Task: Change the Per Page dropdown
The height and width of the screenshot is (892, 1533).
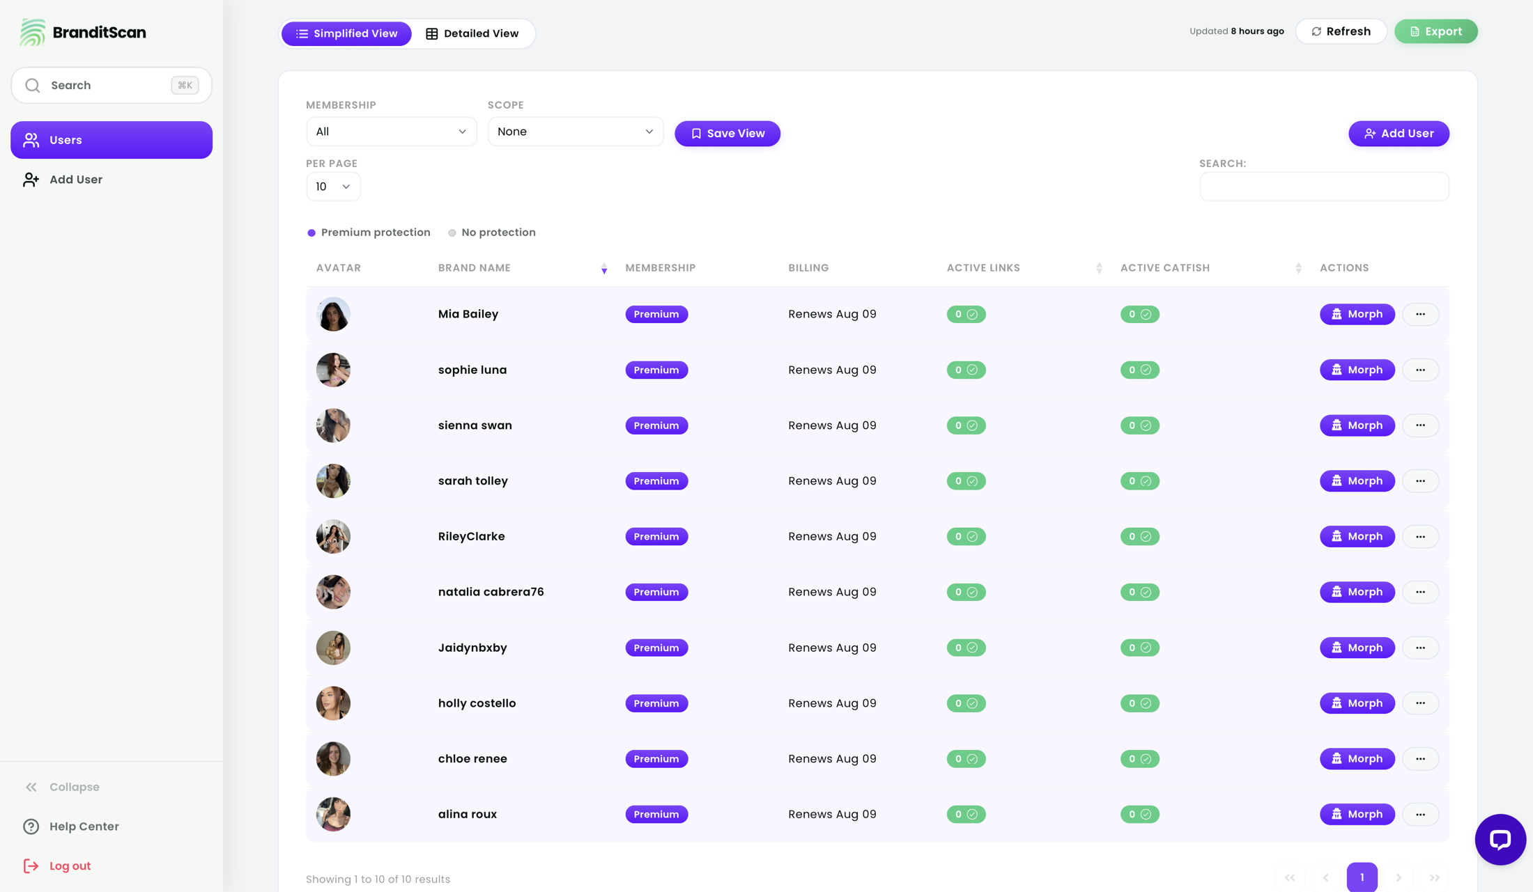Action: 333,187
